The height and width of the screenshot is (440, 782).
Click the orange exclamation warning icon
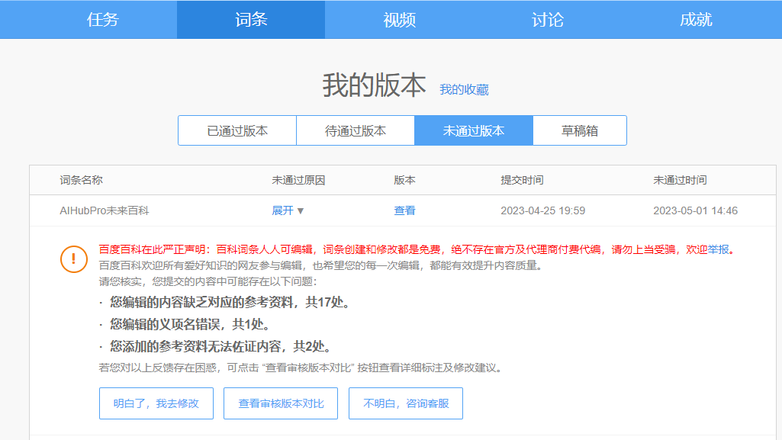pyautogui.click(x=74, y=259)
